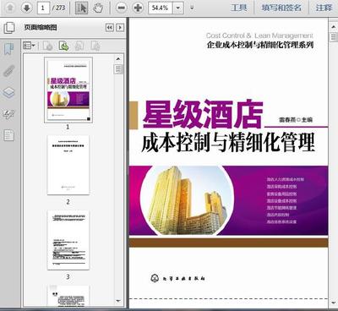Click the last grayed thumbnail toolbar icon
Viewport: 338px width, 311px height.
point(95,46)
